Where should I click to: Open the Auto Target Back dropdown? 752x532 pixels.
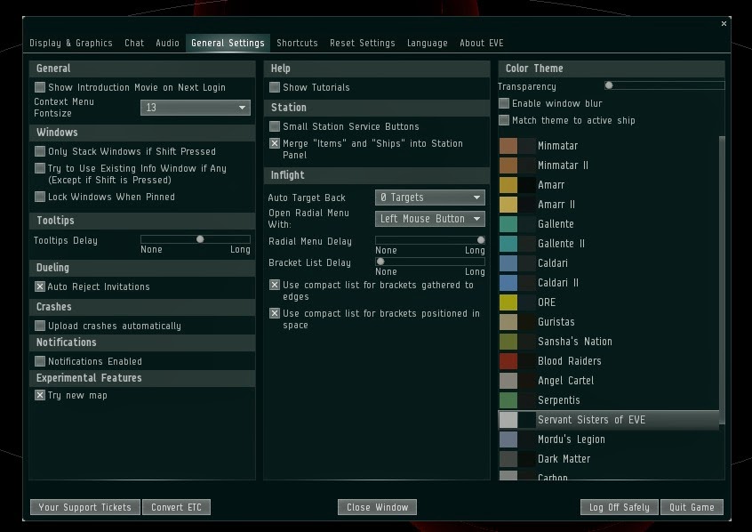point(429,197)
